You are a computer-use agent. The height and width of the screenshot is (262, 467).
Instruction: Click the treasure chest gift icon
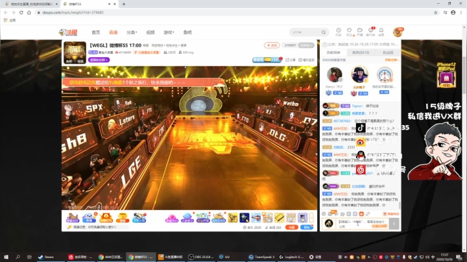[x=123, y=218]
